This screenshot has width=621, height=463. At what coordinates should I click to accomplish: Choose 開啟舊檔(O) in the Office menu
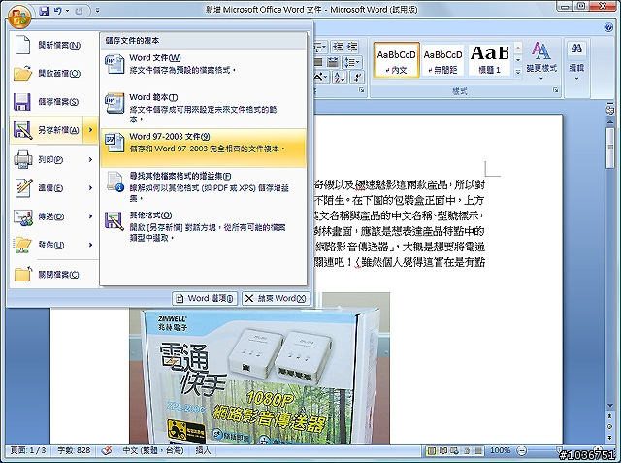click(53, 73)
